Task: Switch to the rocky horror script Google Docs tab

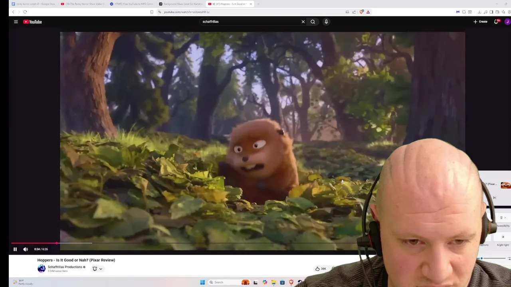Action: click(x=34, y=4)
